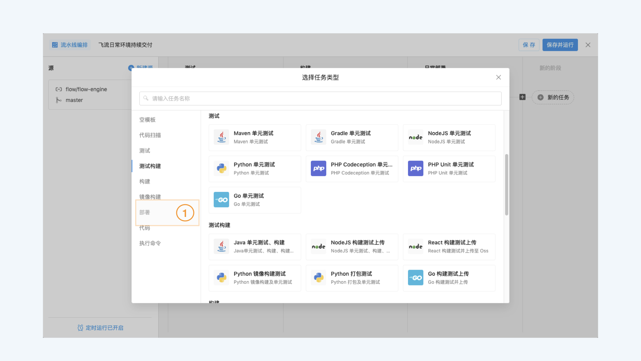Screen dimensions: 641x361
Task: Click the plus square icon beside 新的任务
Action: (x=522, y=97)
